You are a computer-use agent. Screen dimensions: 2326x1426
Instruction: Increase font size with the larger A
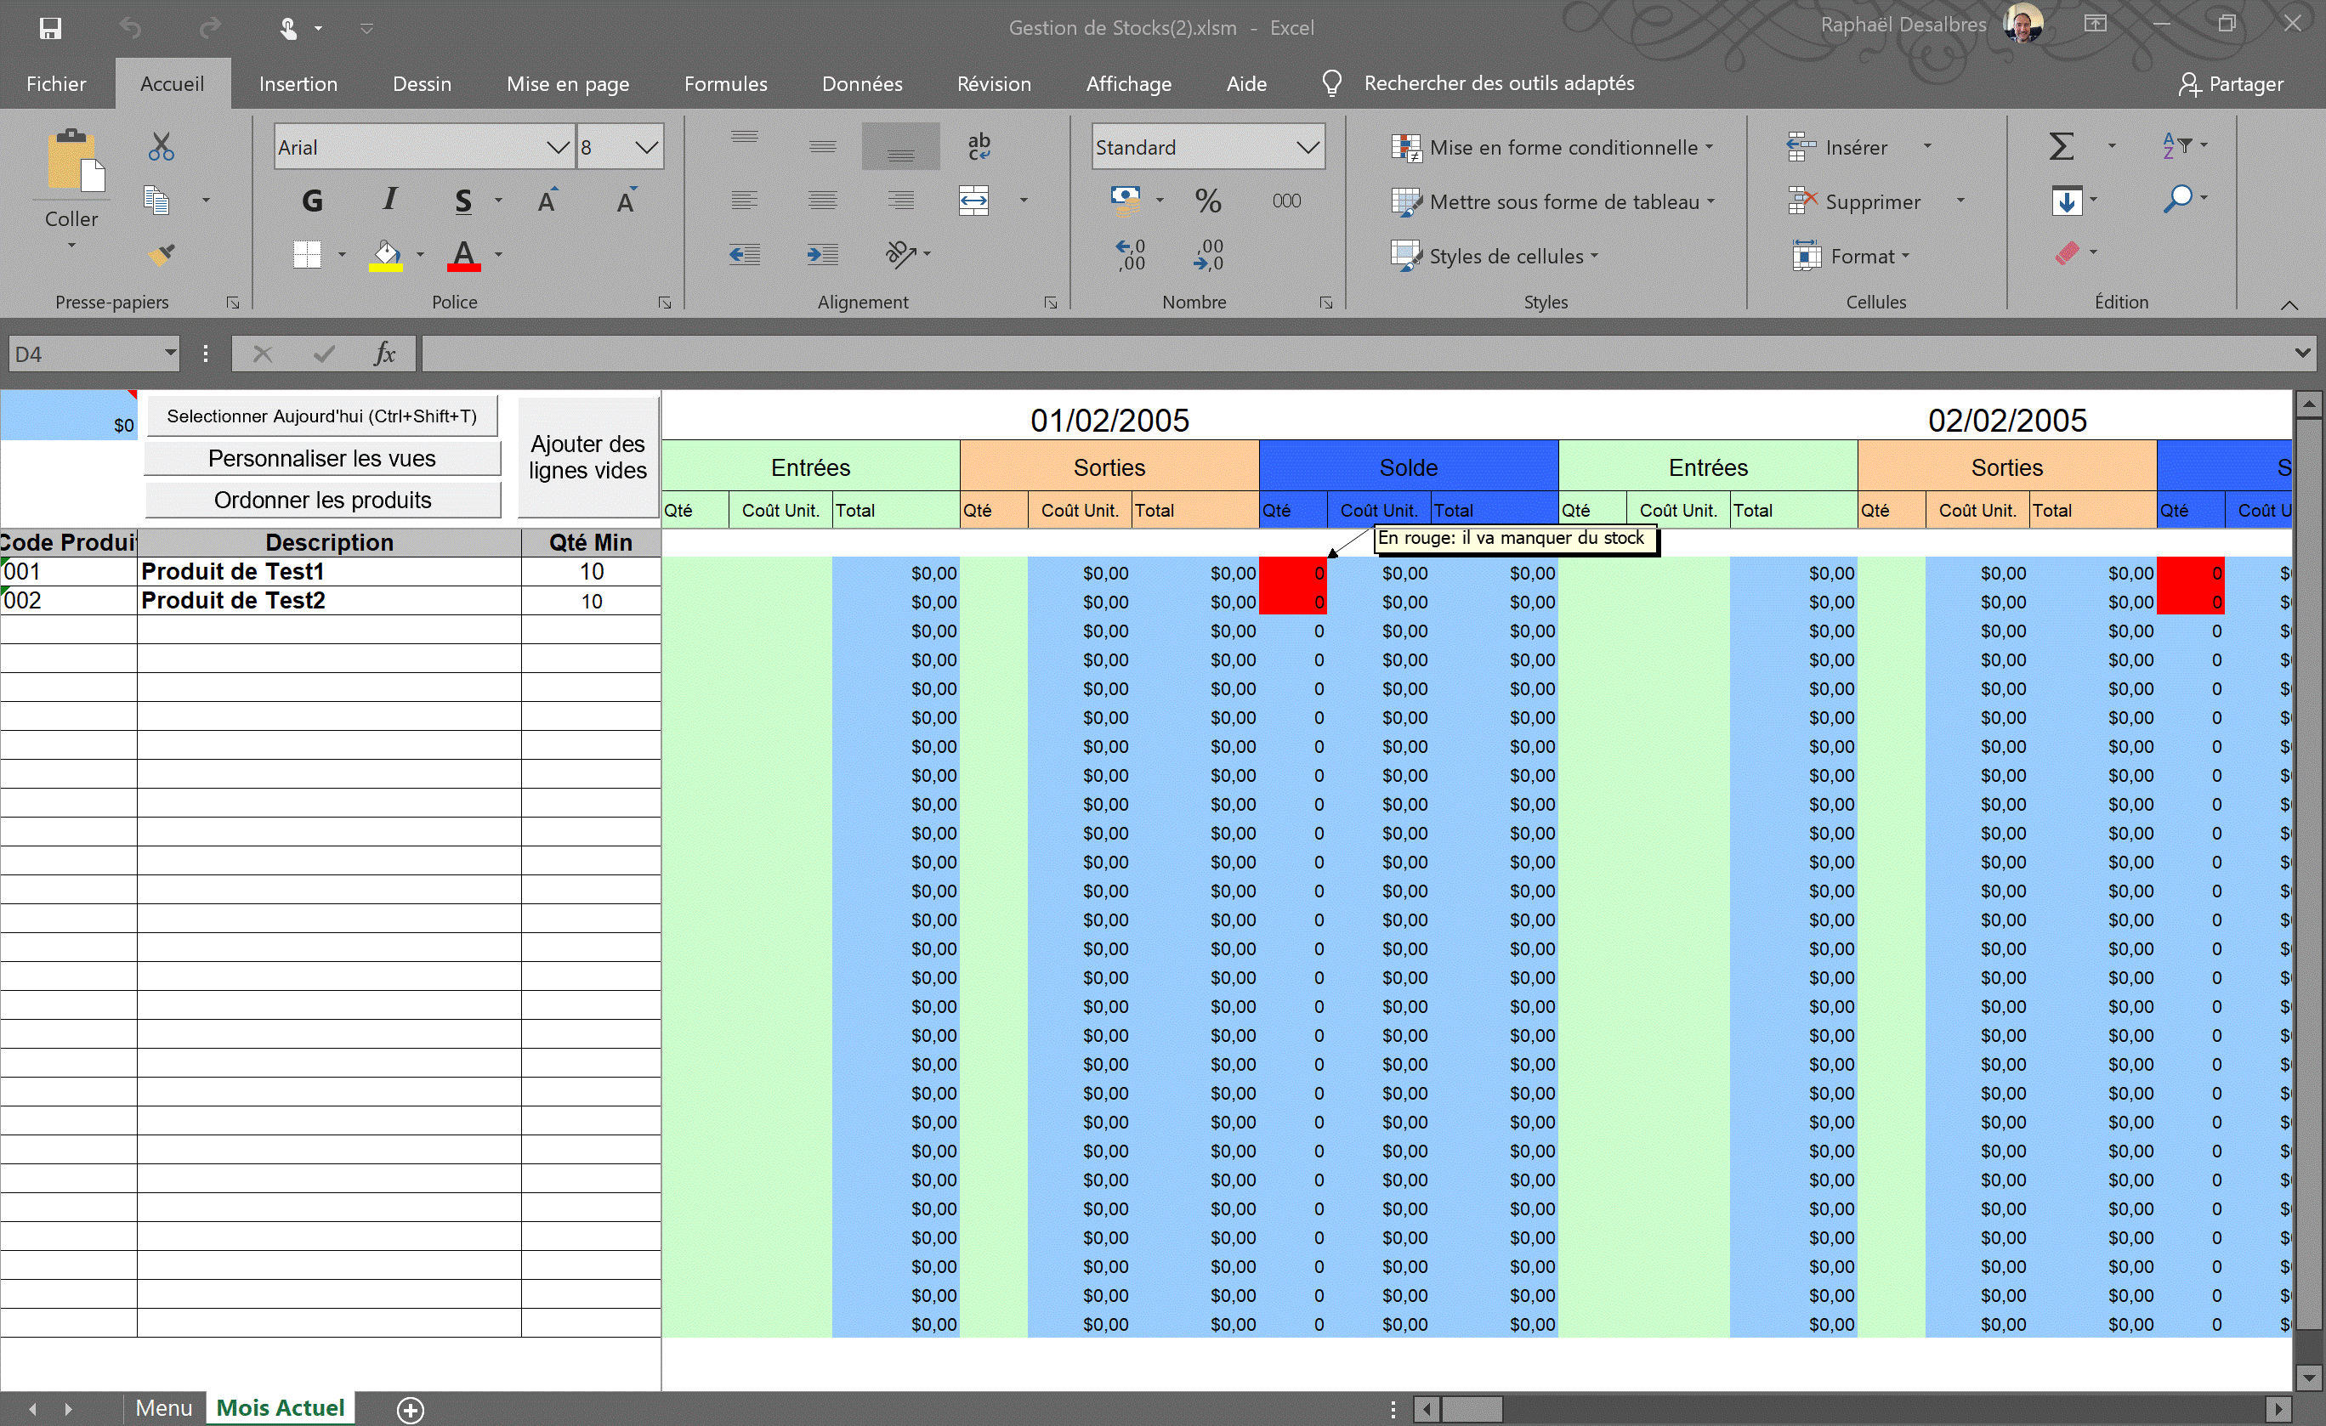tap(547, 200)
